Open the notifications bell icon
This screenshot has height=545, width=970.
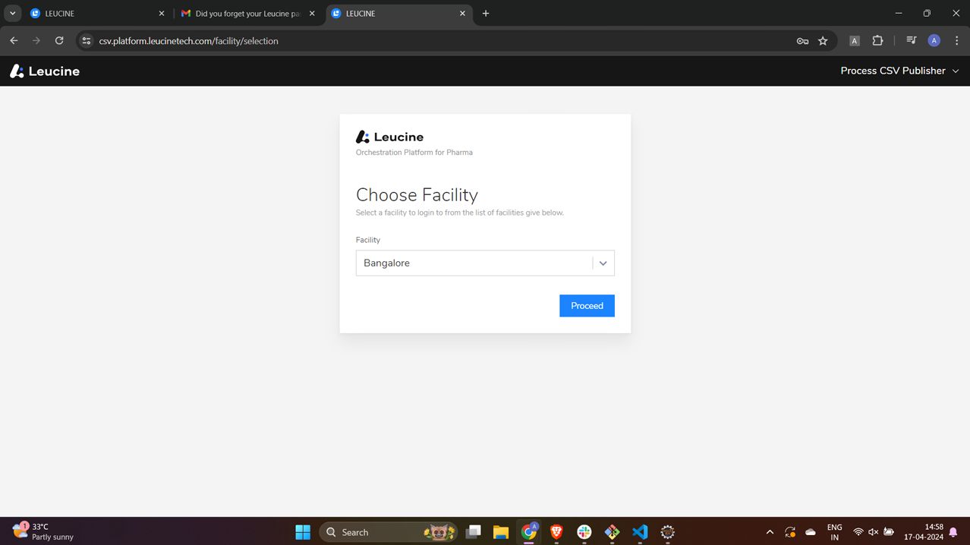pos(953,532)
